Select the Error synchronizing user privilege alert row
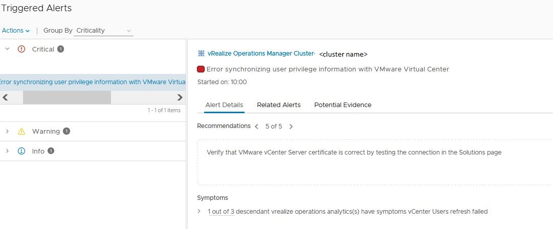Screen dimensions: 553x229 tap(93, 82)
